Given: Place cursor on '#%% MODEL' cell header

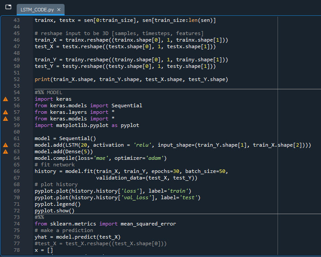Looking at the screenshot, I should pos(48,92).
